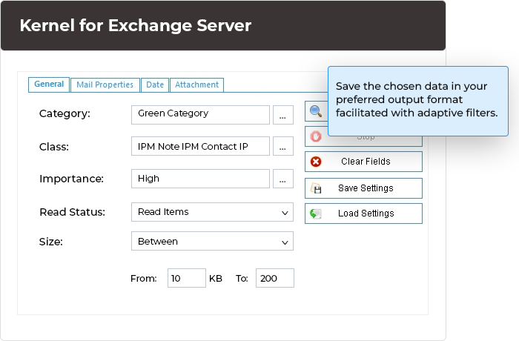Click the floppy disk Save Settings icon
This screenshot has height=341, width=519.
(x=316, y=188)
